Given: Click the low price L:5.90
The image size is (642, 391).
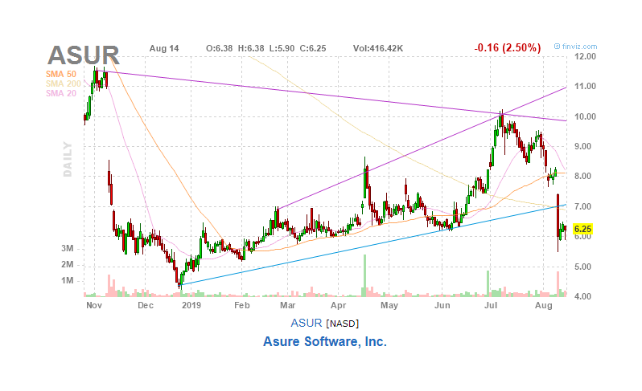Looking at the screenshot, I should (x=282, y=48).
